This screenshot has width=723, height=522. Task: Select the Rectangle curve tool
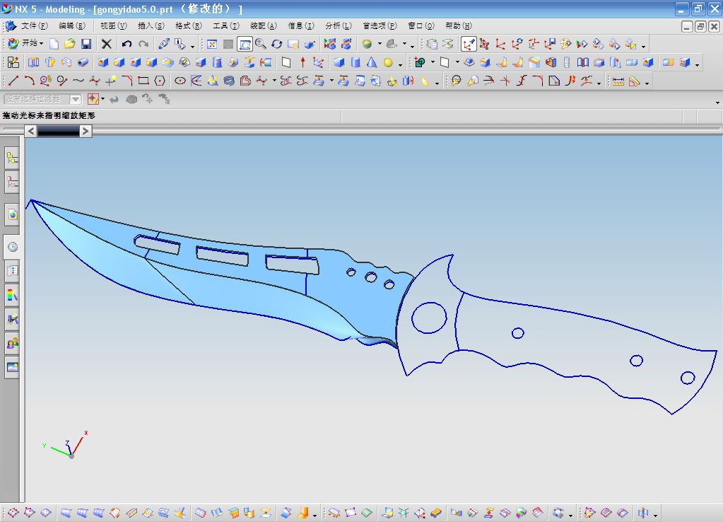point(143,81)
